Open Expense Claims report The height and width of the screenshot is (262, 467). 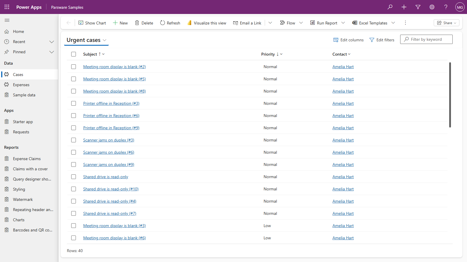tap(29, 159)
